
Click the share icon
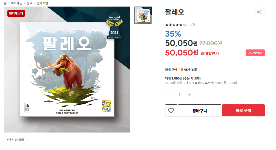[x=259, y=12]
